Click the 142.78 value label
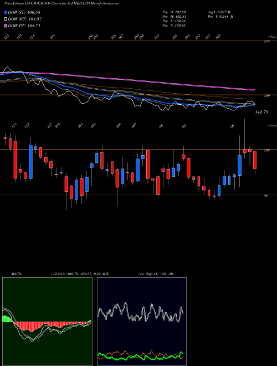The image size is (277, 366). pos(261,112)
